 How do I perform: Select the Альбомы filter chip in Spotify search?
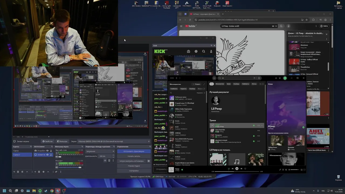click(x=236, y=84)
